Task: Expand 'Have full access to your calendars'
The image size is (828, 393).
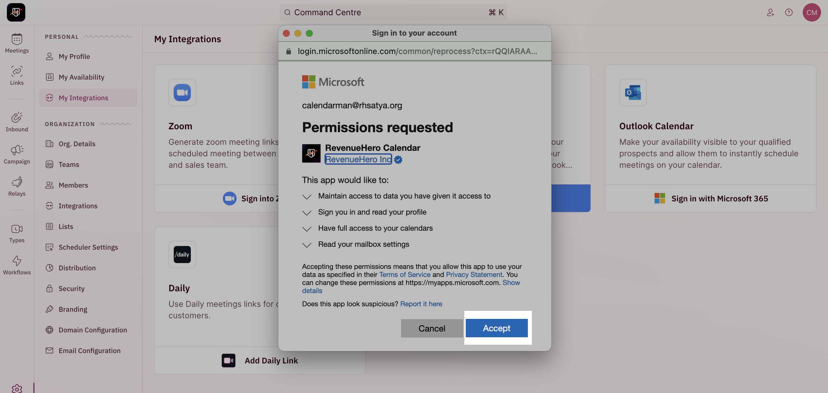Action: pos(307,229)
